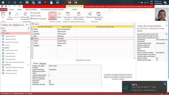Open the Índices window

(59, 15)
